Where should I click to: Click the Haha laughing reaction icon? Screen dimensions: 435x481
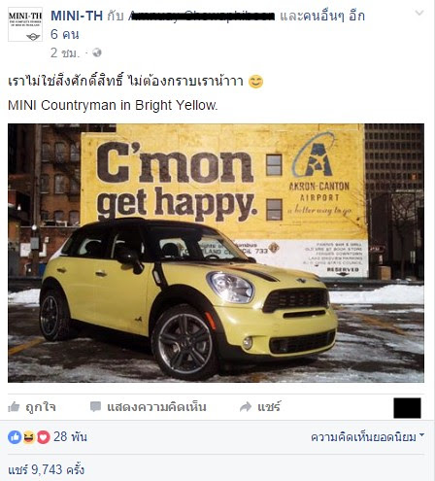tap(29, 437)
